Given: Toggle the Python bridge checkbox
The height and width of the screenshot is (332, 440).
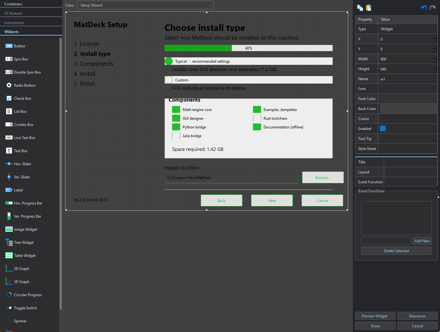Looking at the screenshot, I should (x=176, y=127).
